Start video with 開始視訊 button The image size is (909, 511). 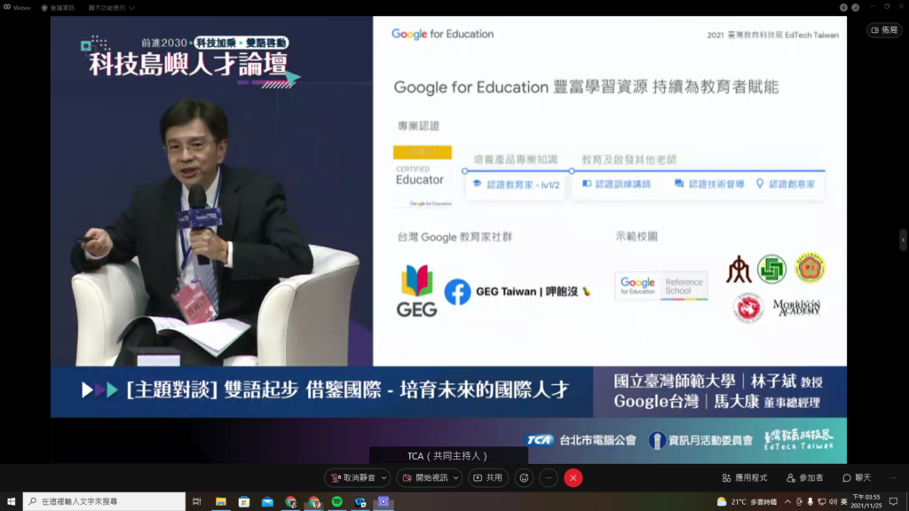pyautogui.click(x=425, y=478)
